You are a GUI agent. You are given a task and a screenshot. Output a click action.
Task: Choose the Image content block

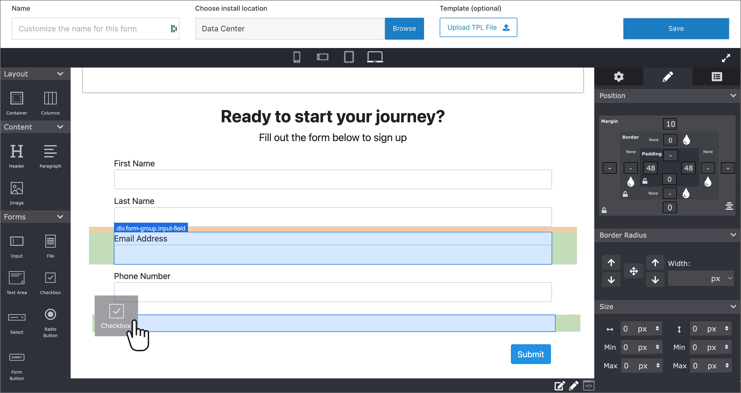point(17,193)
